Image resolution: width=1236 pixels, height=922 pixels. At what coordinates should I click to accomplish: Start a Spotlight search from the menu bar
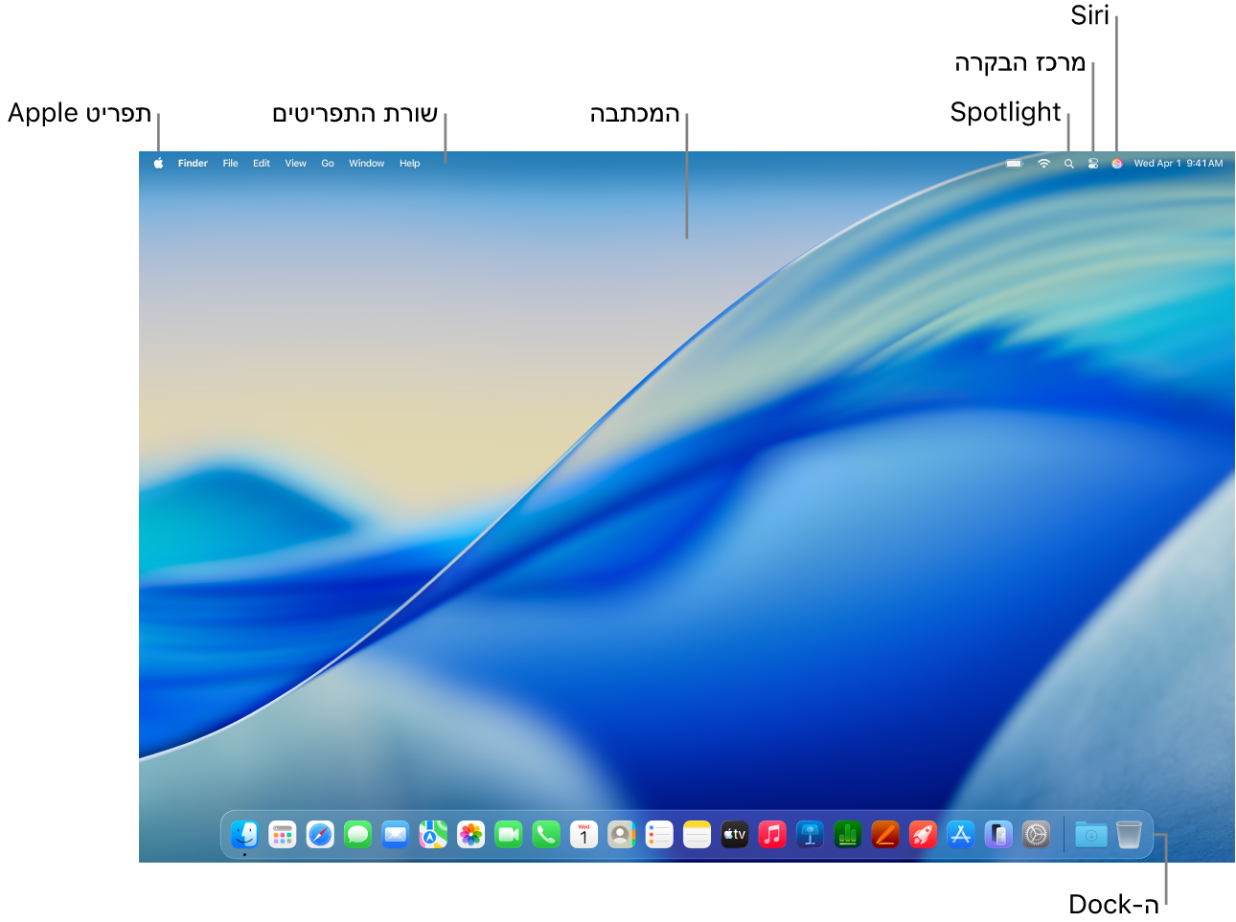pyautogui.click(x=1068, y=163)
